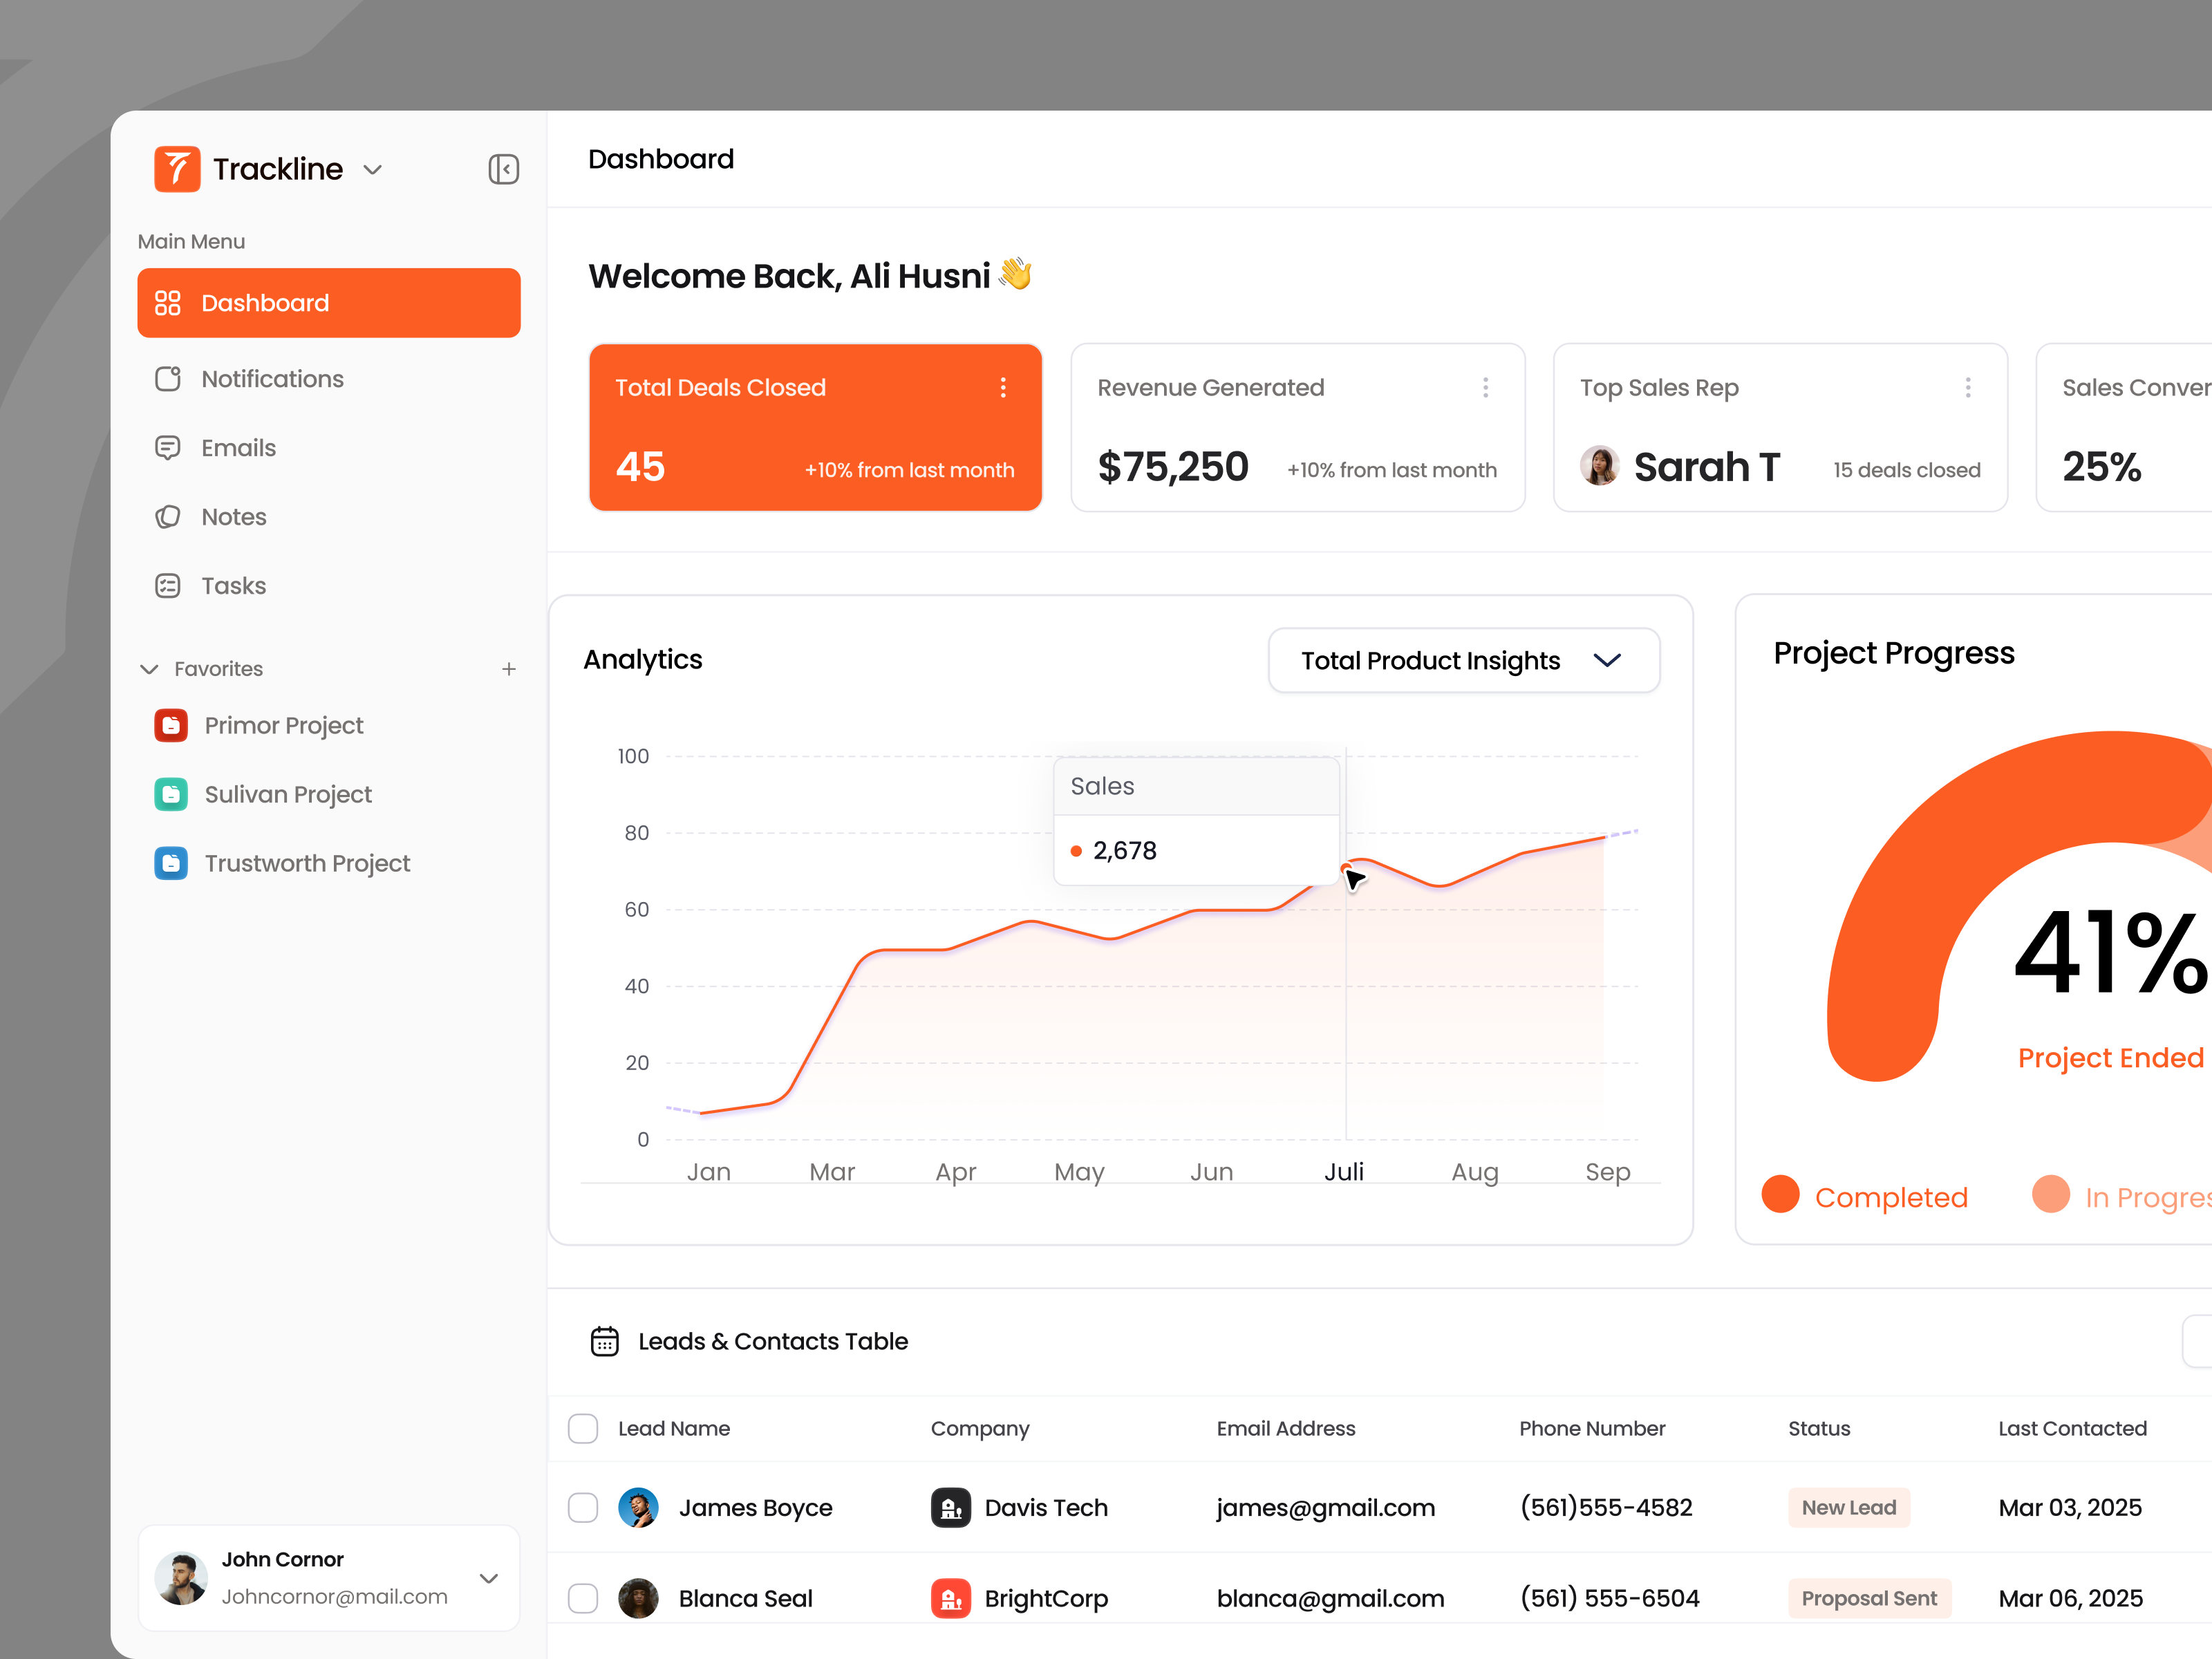
Task: Click the Notifications icon in the sidebar
Action: [168, 379]
